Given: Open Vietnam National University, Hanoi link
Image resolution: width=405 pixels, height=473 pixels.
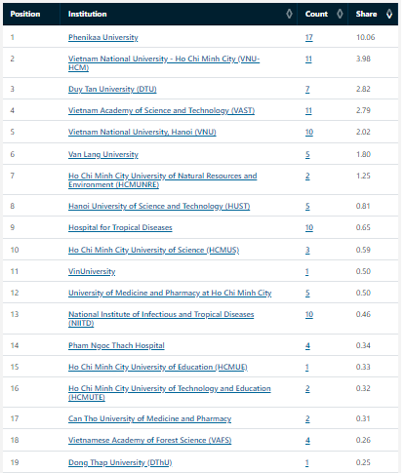Looking at the screenshot, I should 142,132.
